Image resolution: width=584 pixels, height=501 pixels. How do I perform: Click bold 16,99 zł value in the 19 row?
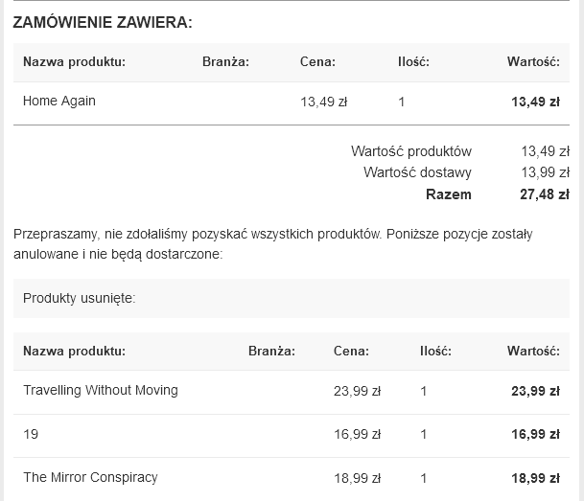tap(535, 435)
